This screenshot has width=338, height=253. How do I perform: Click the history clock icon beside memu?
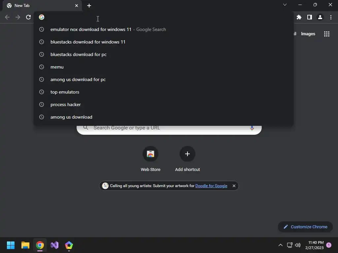42,67
